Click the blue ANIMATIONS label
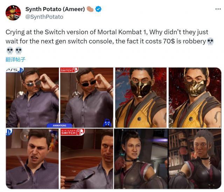The width and height of the screenshot is (224, 192). (59, 125)
